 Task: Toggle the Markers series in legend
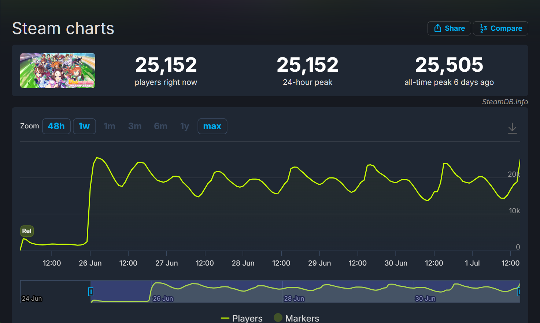296,318
